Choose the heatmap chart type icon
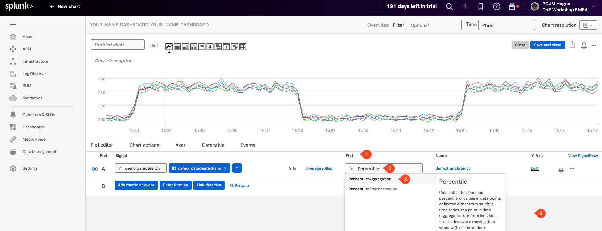The height and width of the screenshot is (231, 602). [x=218, y=47]
